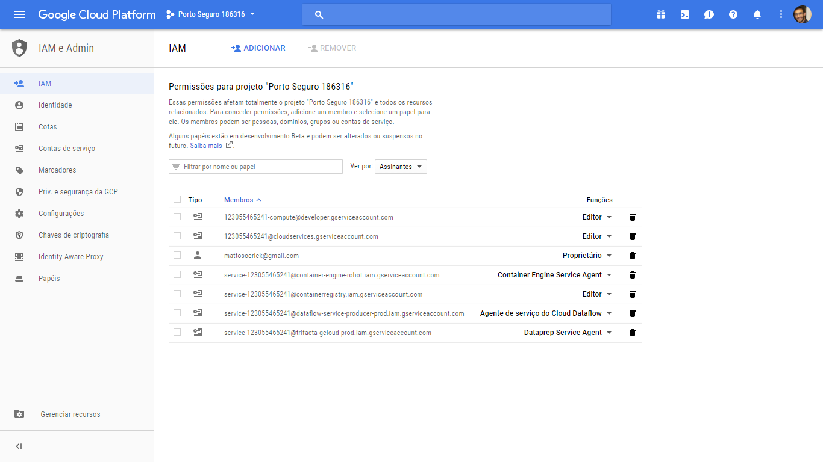Open the main navigation hamburger menu
This screenshot has height=462, width=823.
coord(19,14)
